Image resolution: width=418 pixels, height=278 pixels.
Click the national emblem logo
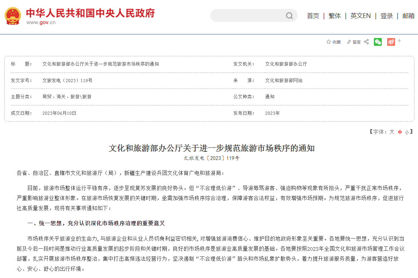pyautogui.click(x=13, y=16)
